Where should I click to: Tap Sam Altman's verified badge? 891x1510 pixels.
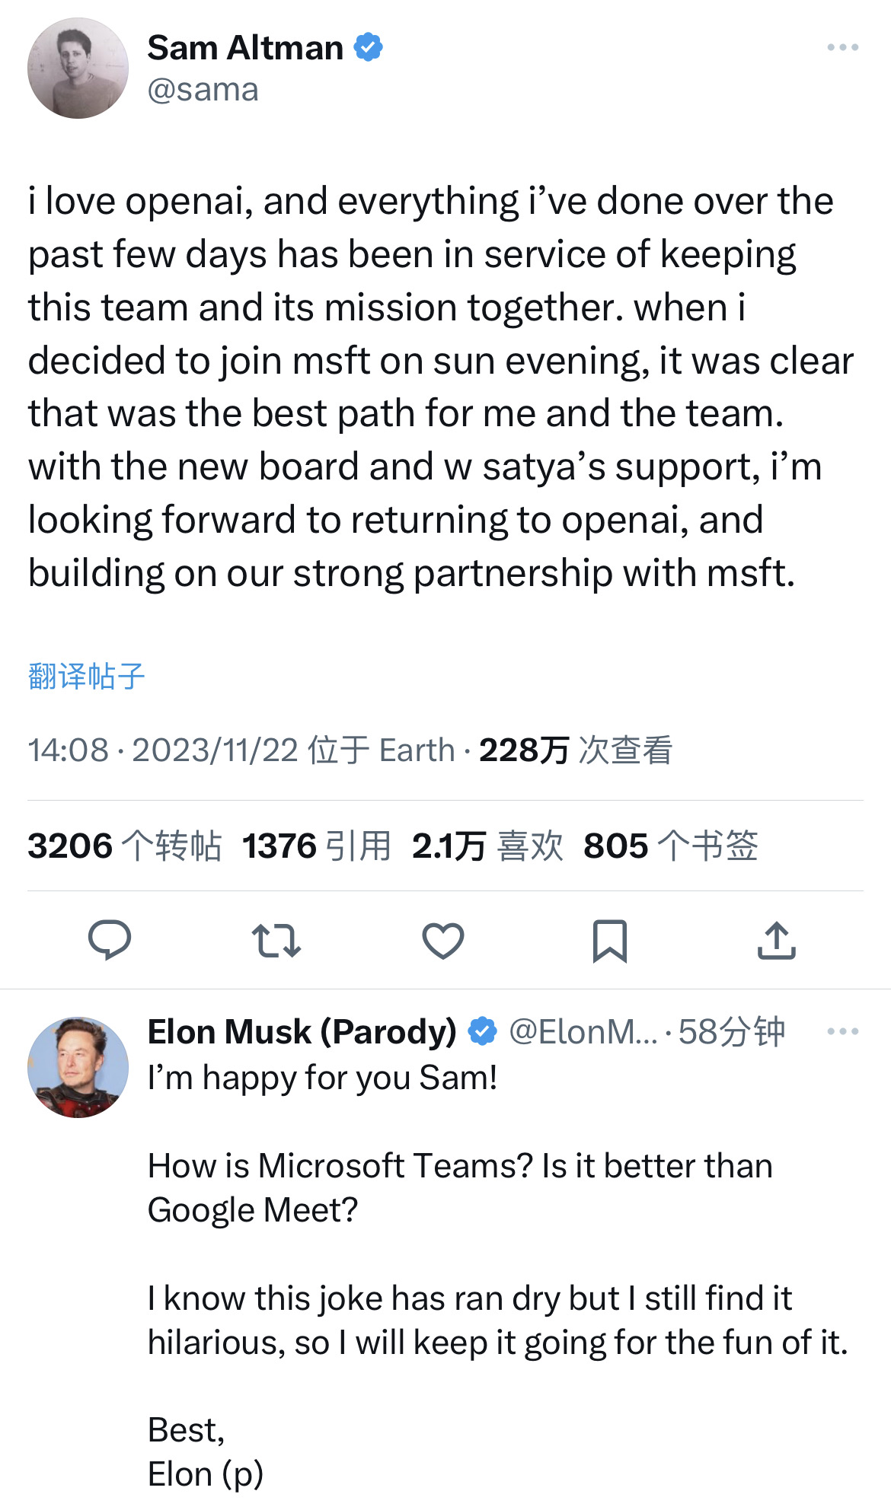pos(369,48)
